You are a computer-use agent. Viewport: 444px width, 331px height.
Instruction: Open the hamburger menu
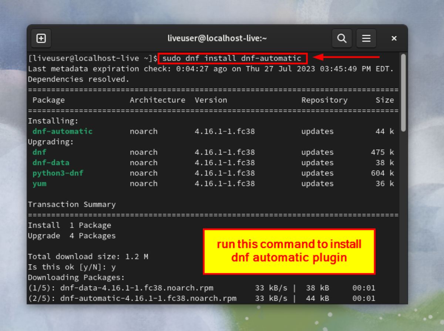click(366, 38)
